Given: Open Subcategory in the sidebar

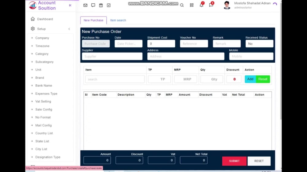Looking at the screenshot, I should (x=44, y=62).
